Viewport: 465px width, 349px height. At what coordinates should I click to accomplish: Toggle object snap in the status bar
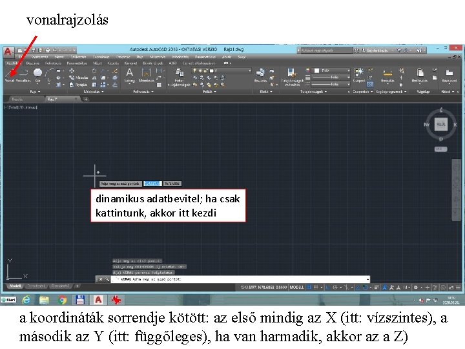tap(366, 287)
